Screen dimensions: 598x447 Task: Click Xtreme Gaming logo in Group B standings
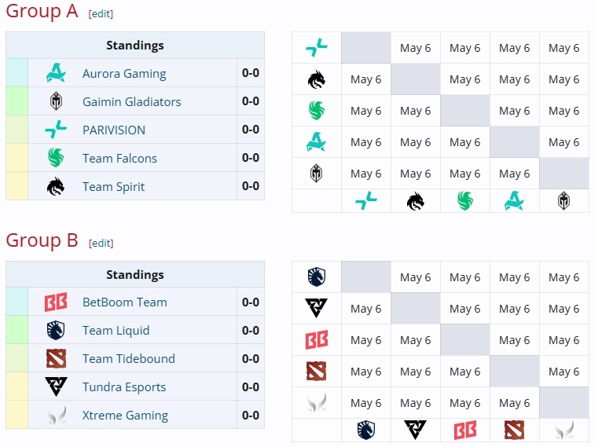(57, 415)
